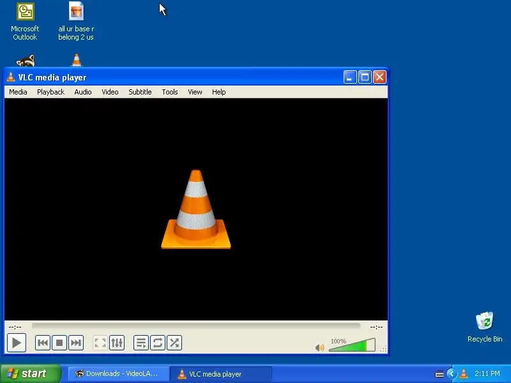This screenshot has height=383, width=511.
Task: Adjust the 100% volume slider
Action: click(x=352, y=345)
